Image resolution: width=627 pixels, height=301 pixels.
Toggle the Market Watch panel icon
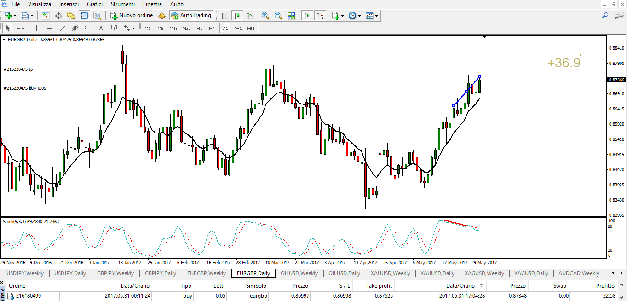pyautogui.click(x=46, y=16)
